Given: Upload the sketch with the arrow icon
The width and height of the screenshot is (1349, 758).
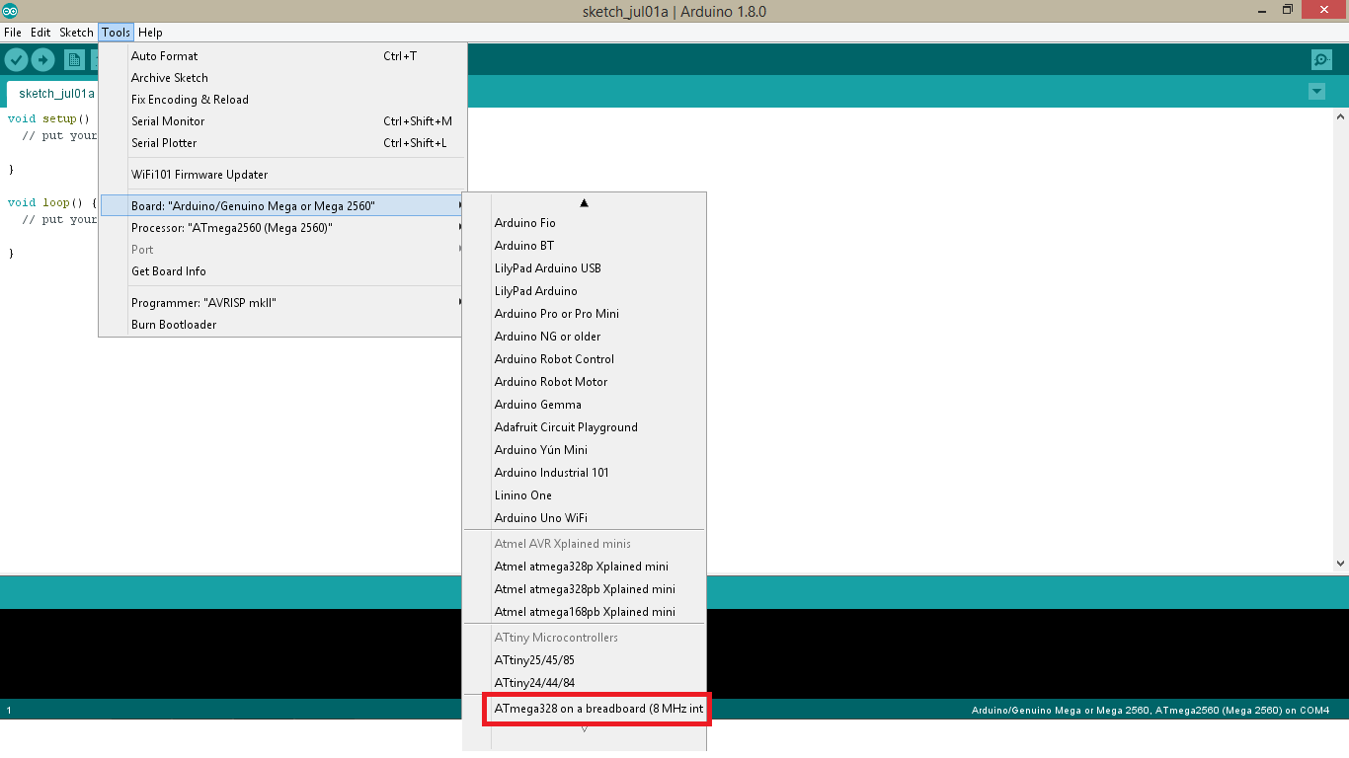Looking at the screenshot, I should coord(42,59).
